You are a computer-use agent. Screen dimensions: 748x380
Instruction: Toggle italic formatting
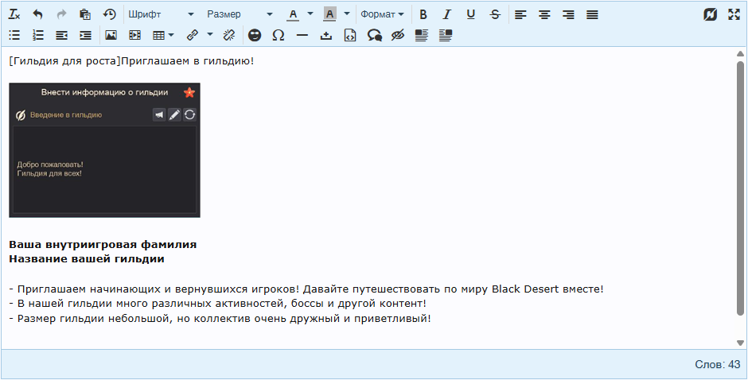tap(447, 14)
